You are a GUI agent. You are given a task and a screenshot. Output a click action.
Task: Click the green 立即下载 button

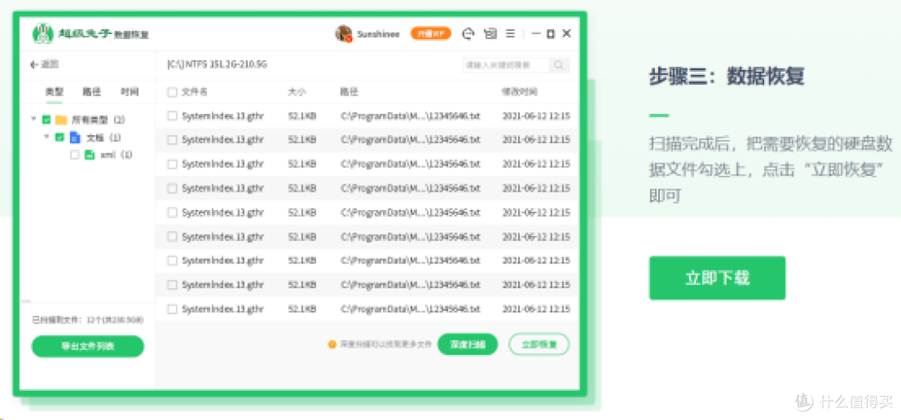(x=717, y=277)
